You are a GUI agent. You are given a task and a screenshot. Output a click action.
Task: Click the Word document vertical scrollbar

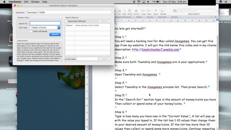tap(217, 63)
